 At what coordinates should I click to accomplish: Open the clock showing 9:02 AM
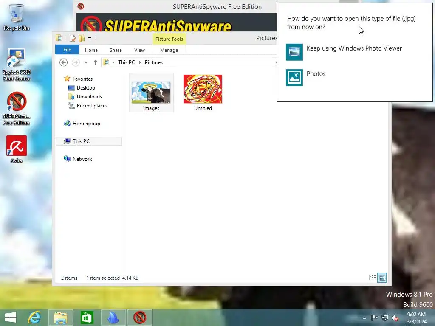[x=416, y=318]
